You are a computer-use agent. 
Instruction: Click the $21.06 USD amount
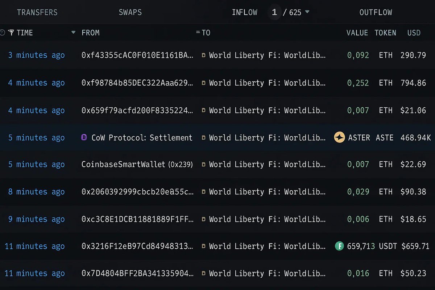413,110
